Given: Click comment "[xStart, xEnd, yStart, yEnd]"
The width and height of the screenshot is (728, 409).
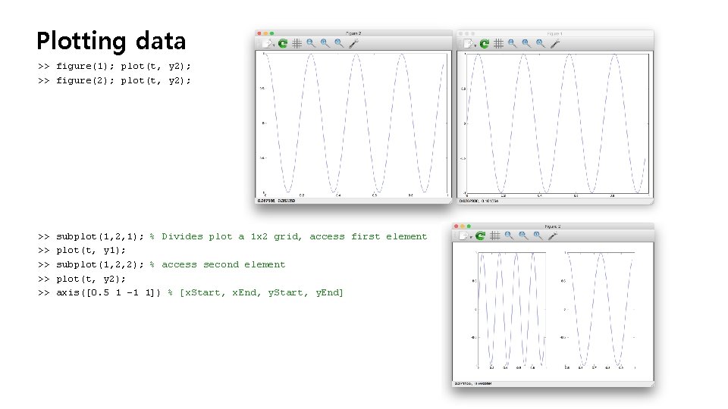Looking at the screenshot, I should point(262,292).
